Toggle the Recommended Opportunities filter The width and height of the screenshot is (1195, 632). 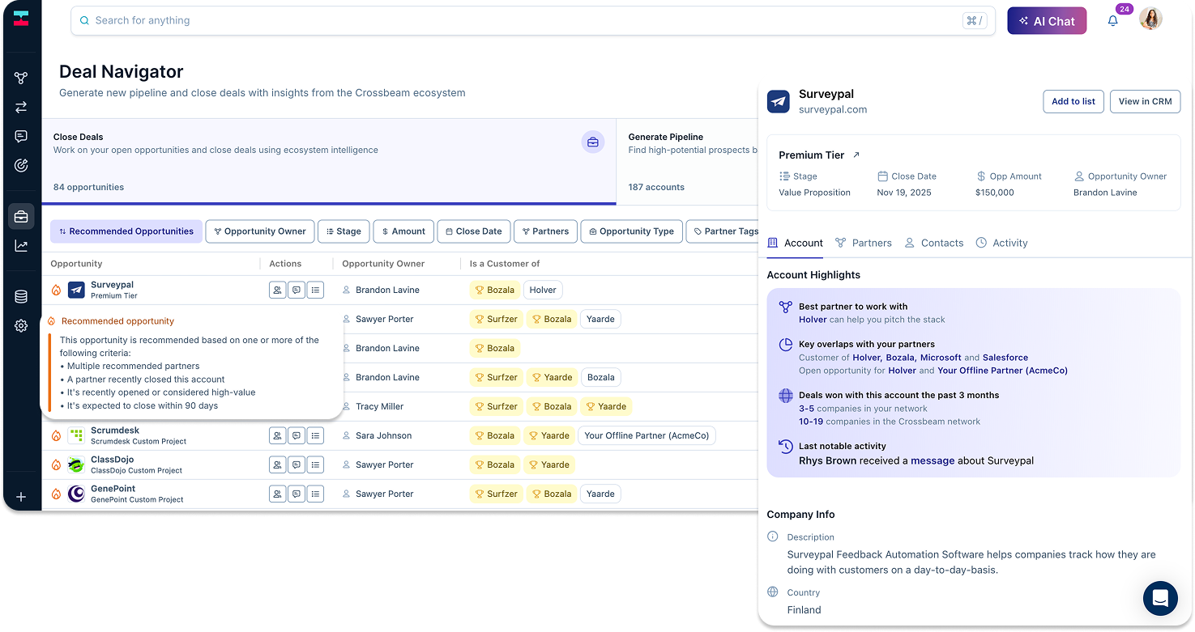(x=126, y=231)
